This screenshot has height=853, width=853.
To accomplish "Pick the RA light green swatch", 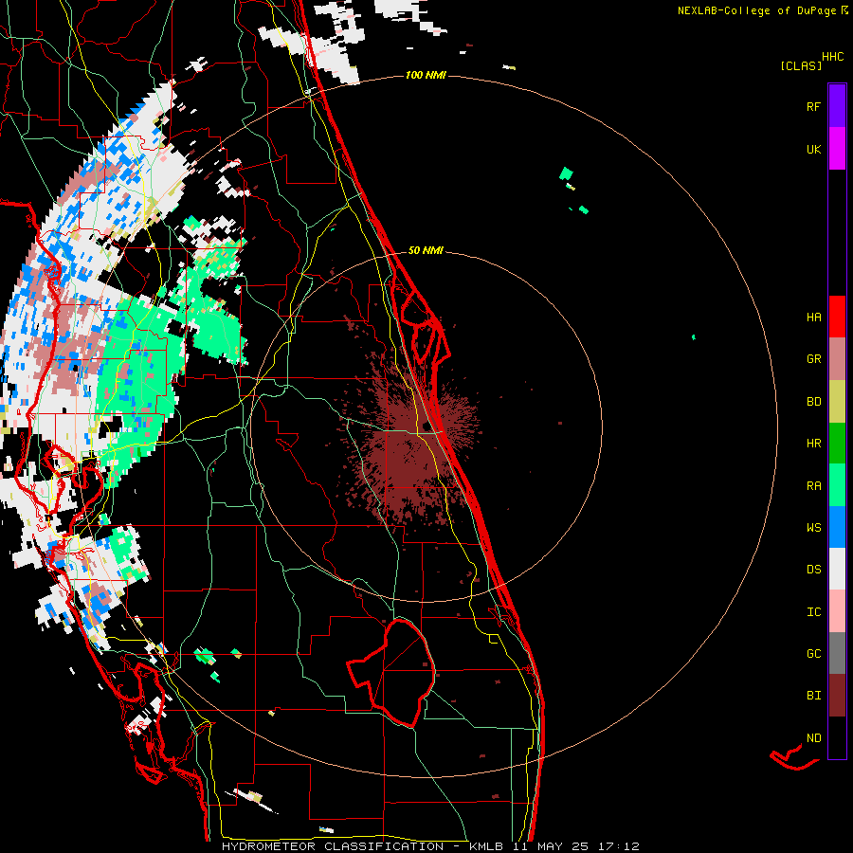I will coord(837,485).
